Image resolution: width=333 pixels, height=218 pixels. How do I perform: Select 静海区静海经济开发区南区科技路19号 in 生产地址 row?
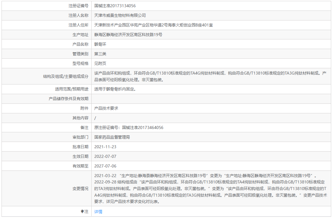(128, 35)
